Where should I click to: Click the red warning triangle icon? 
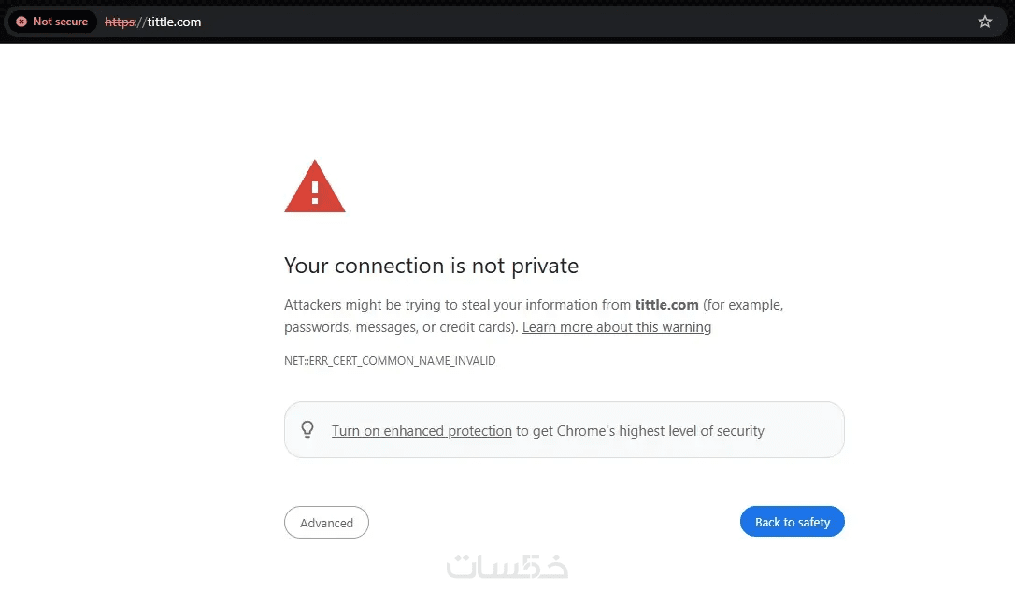(x=315, y=187)
